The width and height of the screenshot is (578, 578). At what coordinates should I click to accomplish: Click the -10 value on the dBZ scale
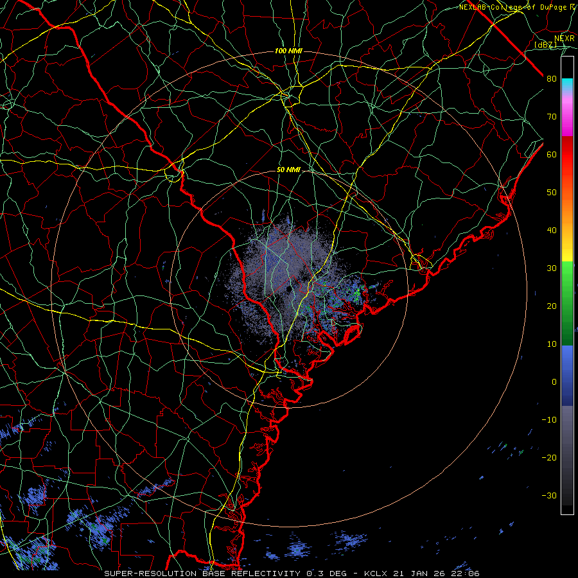click(549, 420)
